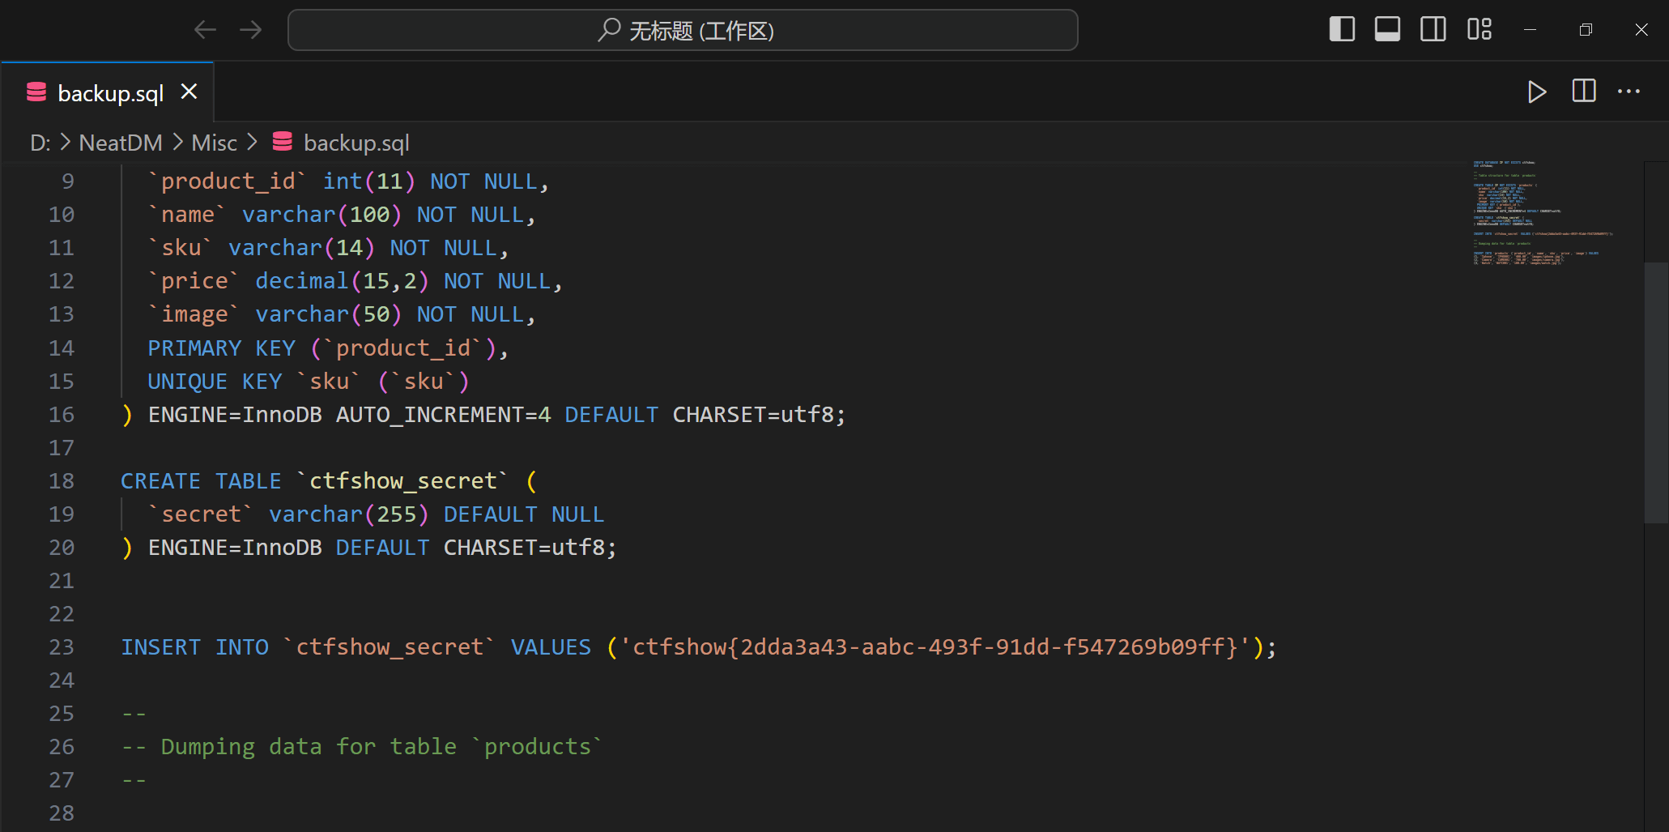Click the ctfshow{...} flag string

coord(935,647)
